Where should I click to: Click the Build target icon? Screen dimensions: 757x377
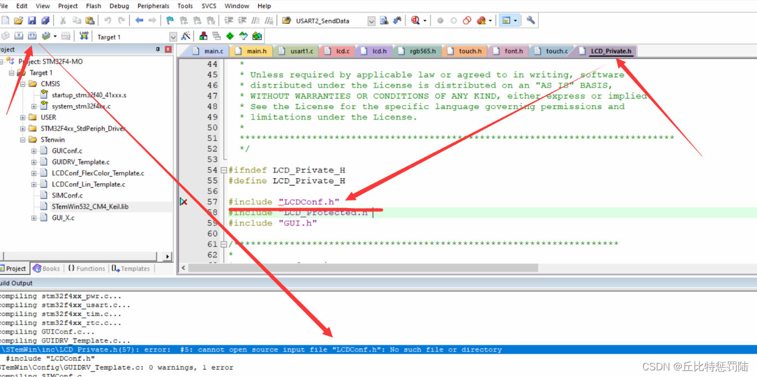tap(19, 36)
